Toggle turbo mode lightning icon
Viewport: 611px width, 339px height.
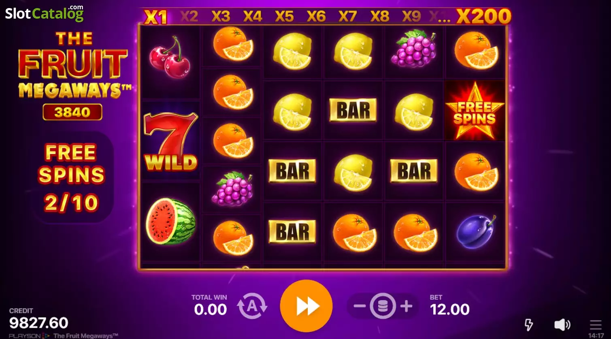528,324
